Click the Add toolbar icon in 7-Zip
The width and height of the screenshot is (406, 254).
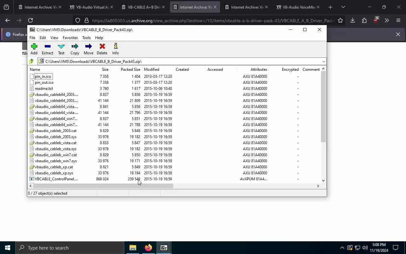tap(34, 49)
